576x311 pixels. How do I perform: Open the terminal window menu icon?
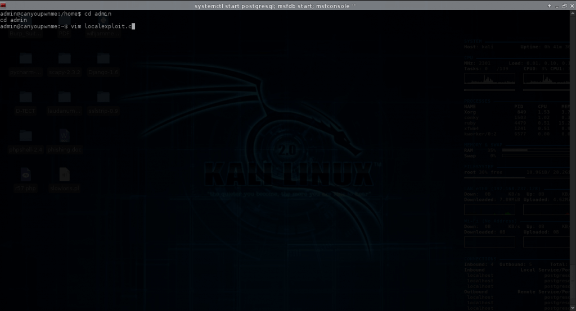pyautogui.click(x=4, y=5)
